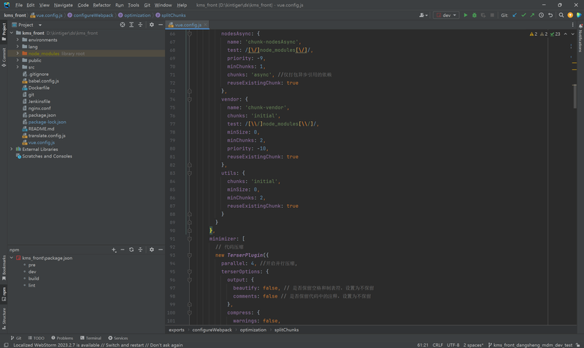Viewport: 584px width, 348px height.
Task: Select package.json file in project tree
Action: pos(42,115)
